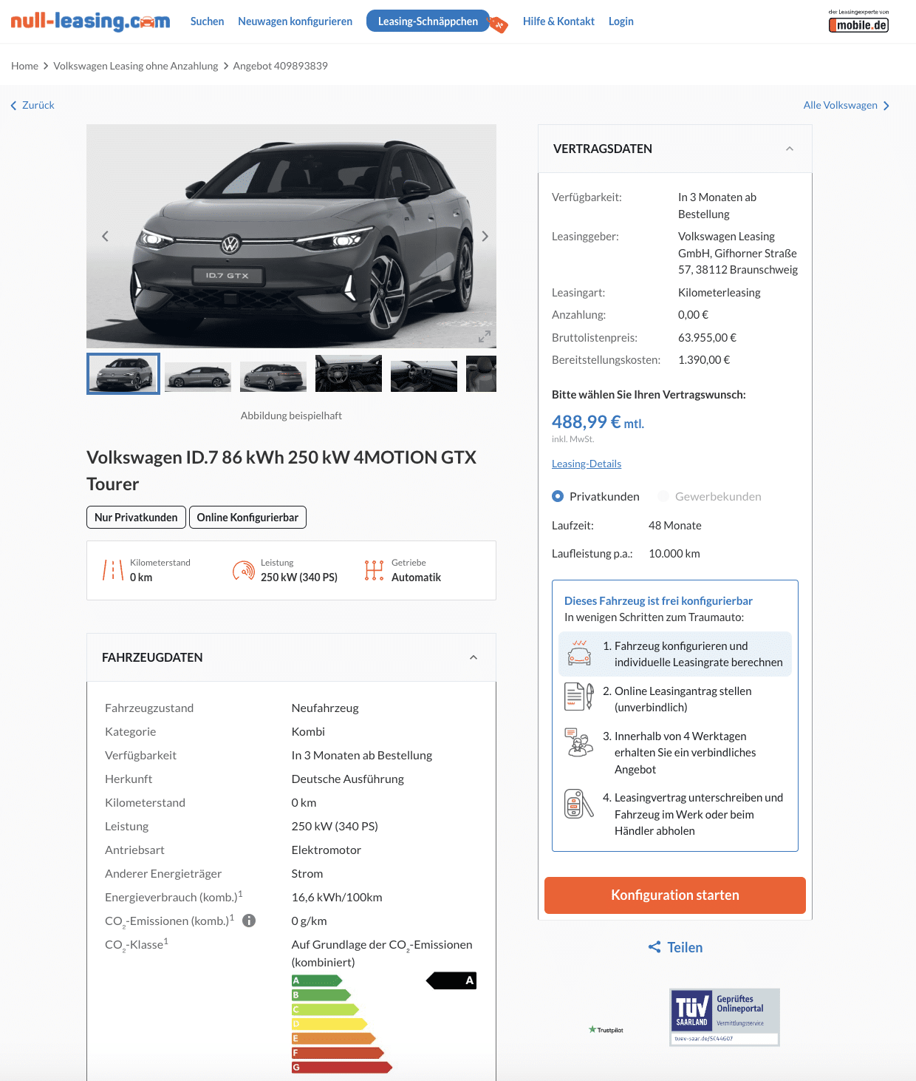The width and height of the screenshot is (916, 1081).
Task: Click the Leasingart value Kilometerleasing
Action: click(x=720, y=292)
